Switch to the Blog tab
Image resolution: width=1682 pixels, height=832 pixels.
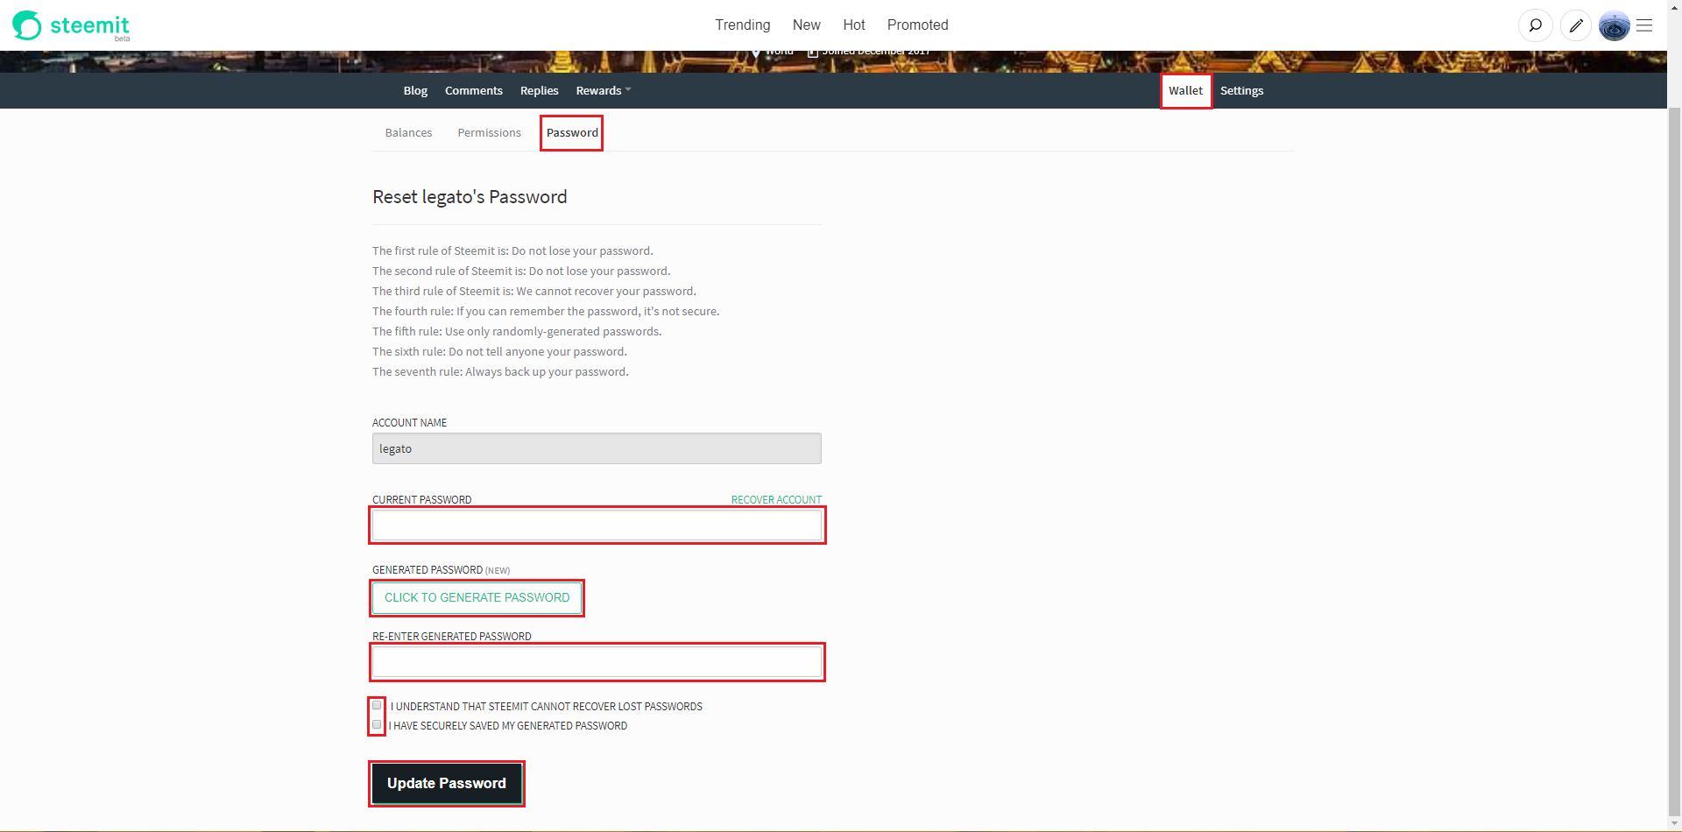[415, 90]
